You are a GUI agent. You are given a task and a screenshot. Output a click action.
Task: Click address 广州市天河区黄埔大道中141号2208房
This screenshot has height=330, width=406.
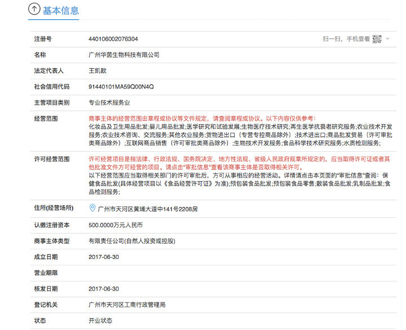coord(148,209)
